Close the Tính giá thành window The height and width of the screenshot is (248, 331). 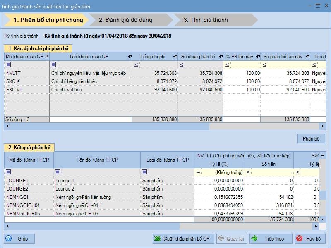pyautogui.click(x=326, y=6)
